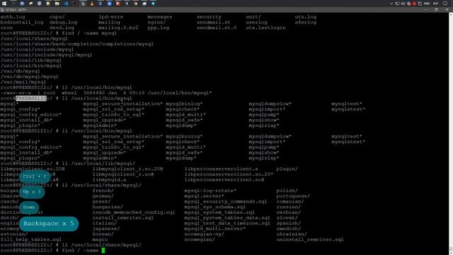The image size is (453, 255).
Task: Click the xferlog entry
Action: [x=306, y=22]
